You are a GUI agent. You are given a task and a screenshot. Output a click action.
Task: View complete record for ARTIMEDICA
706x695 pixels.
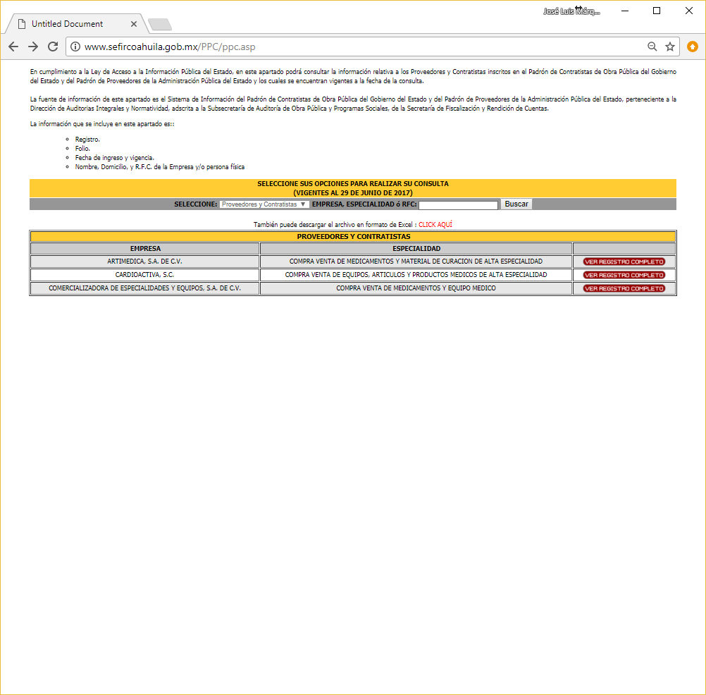624,262
